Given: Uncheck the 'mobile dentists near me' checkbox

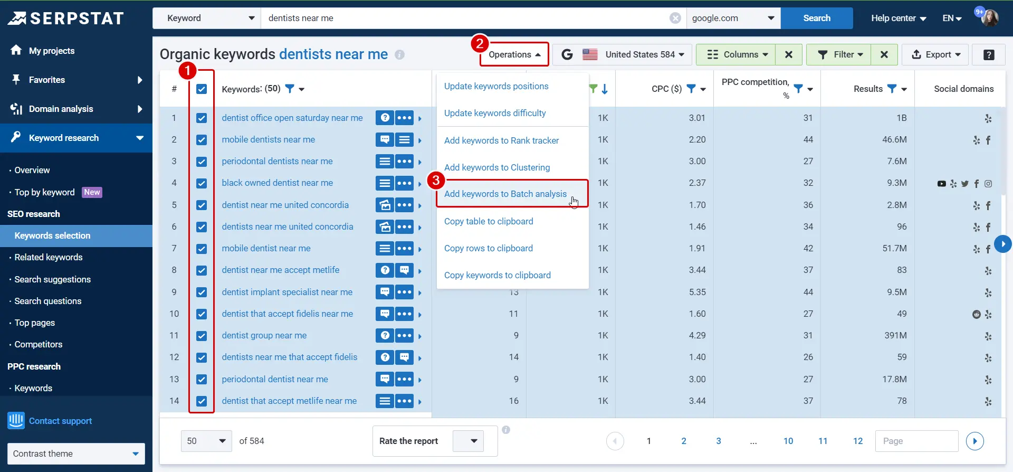Looking at the screenshot, I should [x=202, y=139].
